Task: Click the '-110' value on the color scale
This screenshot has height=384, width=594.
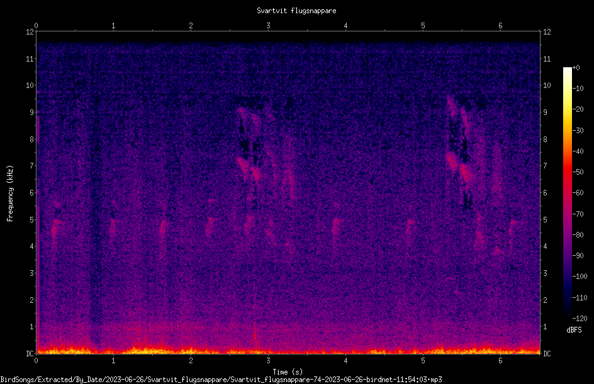Action: click(580, 298)
